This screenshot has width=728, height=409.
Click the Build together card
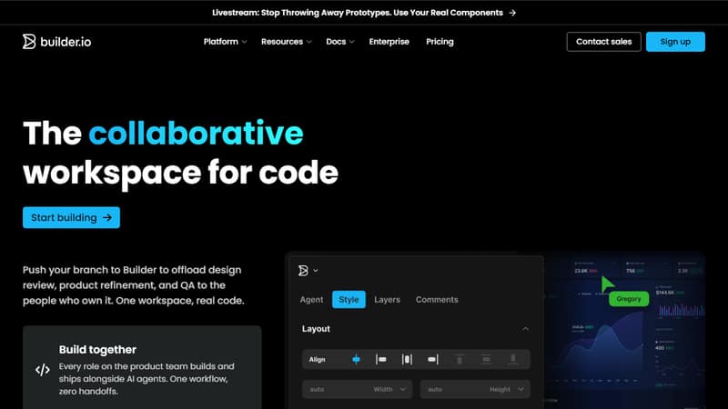tap(142, 367)
